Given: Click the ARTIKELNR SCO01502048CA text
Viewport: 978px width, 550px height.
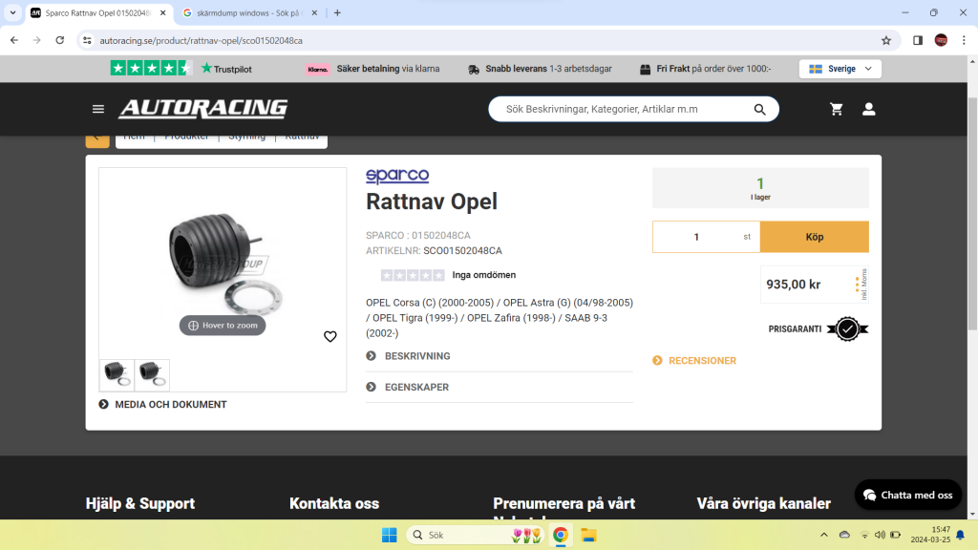Looking at the screenshot, I should coord(434,251).
